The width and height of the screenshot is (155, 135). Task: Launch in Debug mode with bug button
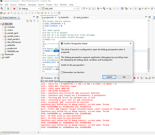click(x=8, y=9)
